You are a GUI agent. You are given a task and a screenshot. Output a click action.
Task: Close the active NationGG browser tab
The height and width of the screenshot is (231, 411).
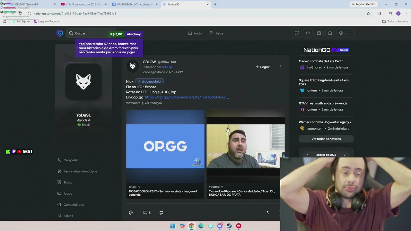[207, 4]
